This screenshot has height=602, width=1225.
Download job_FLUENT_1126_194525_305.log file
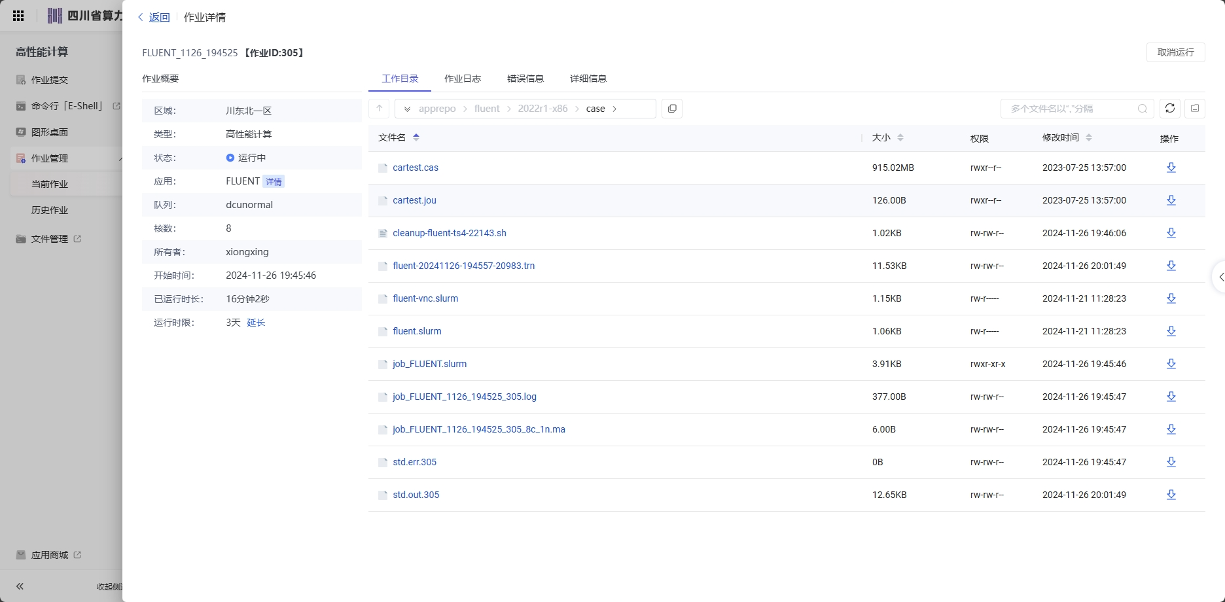click(x=1171, y=397)
